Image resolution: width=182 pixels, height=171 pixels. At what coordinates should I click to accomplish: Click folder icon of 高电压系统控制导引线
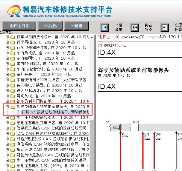(x=13, y=118)
